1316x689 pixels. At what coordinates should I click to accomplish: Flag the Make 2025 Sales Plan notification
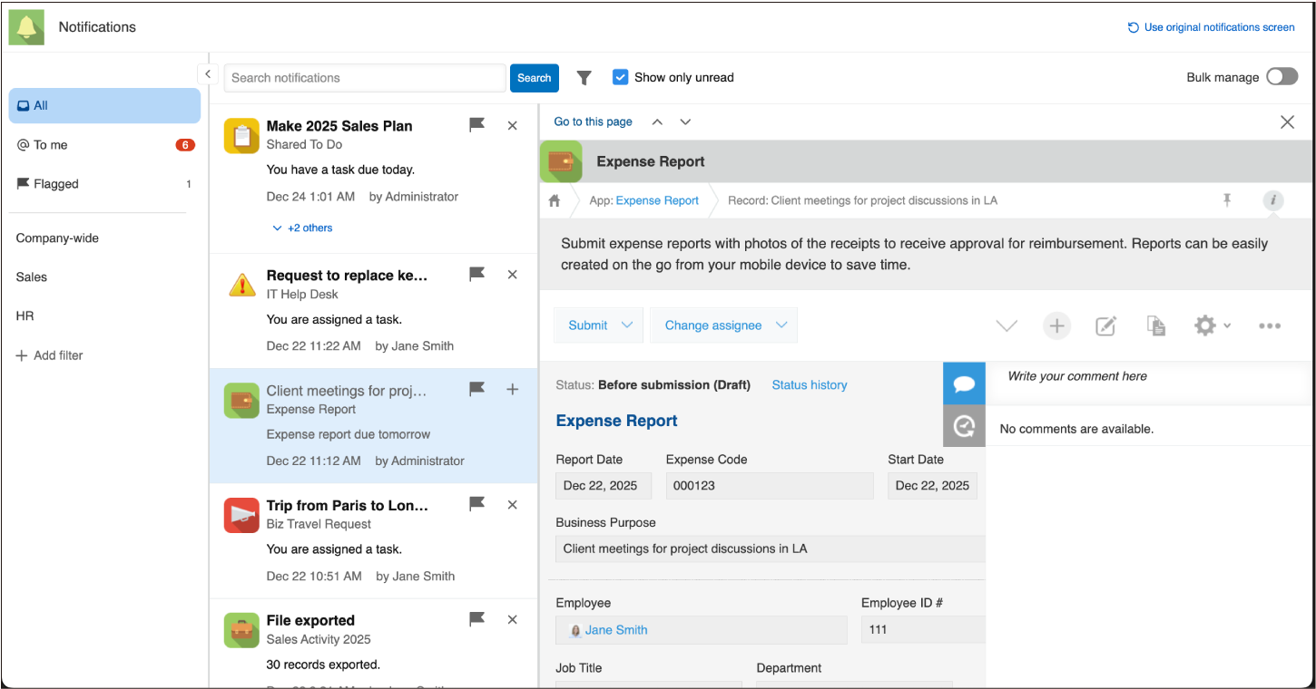click(x=476, y=125)
